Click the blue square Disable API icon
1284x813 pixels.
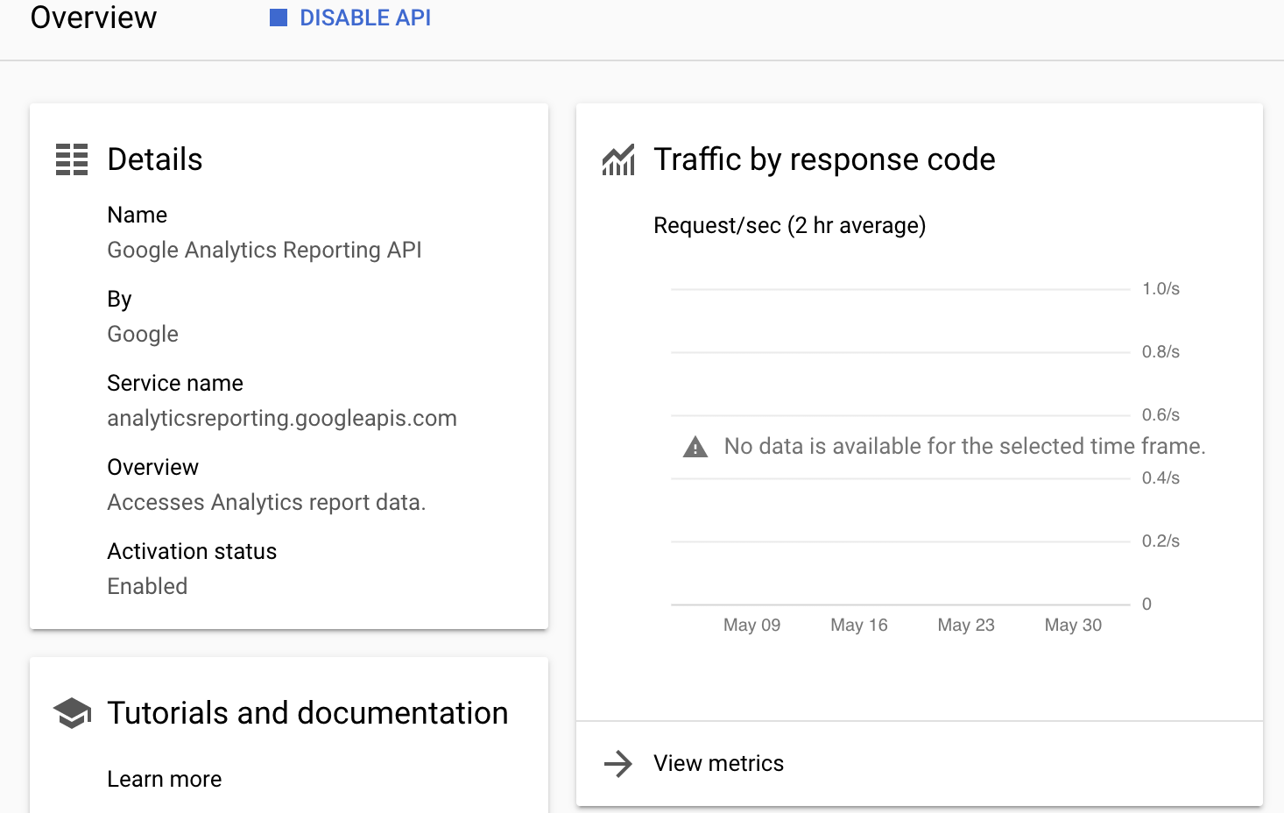point(279,18)
